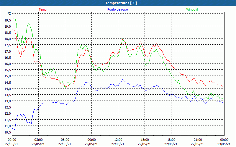Click the red 'Temp.' legend label
The width and height of the screenshot is (236, 147).
(x=43, y=9)
